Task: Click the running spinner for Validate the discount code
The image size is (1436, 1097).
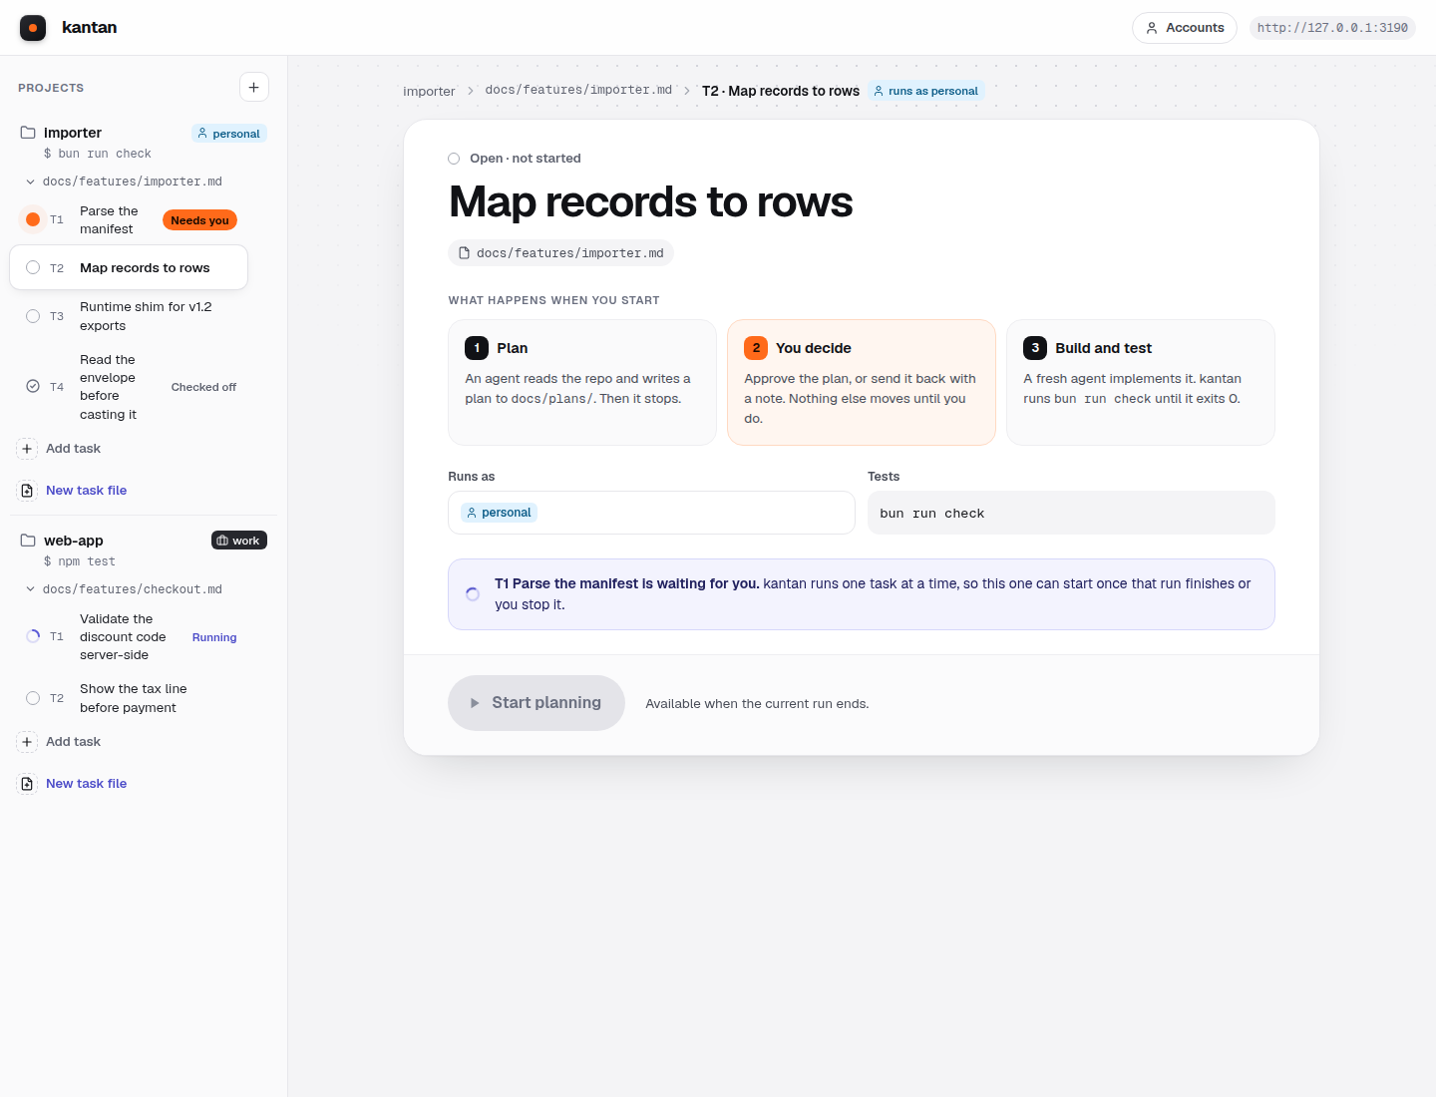Action: pyautogui.click(x=33, y=636)
